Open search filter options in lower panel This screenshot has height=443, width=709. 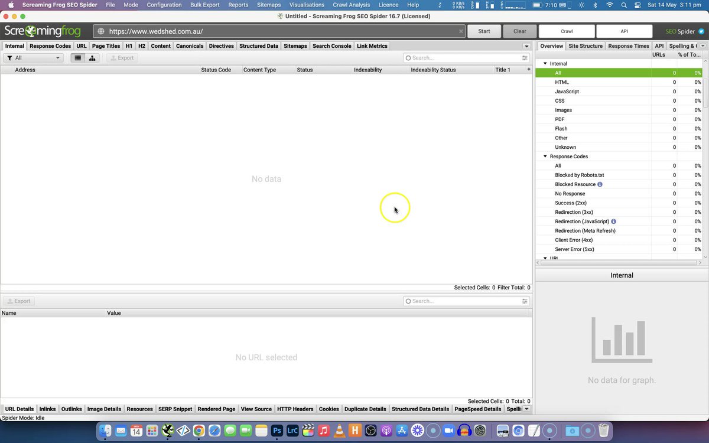tap(525, 301)
